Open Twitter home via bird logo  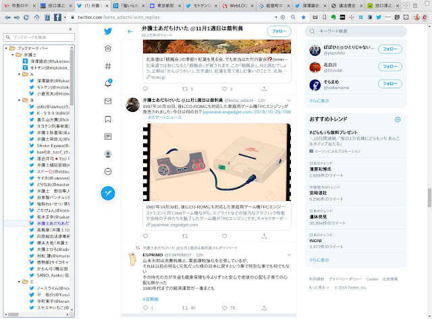pyautogui.click(x=108, y=31)
